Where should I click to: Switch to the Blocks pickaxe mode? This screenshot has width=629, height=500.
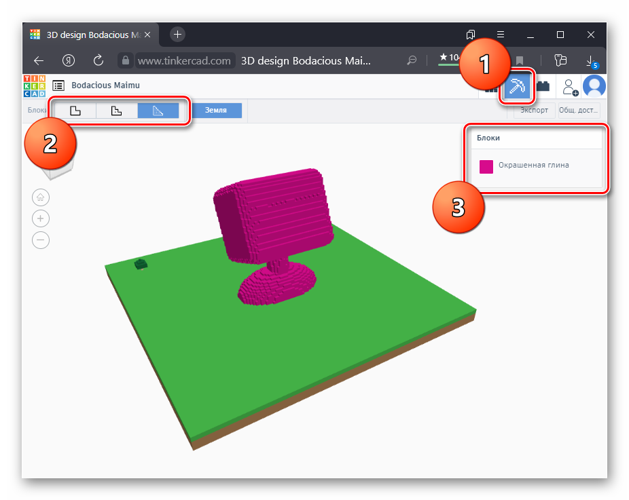coord(519,86)
